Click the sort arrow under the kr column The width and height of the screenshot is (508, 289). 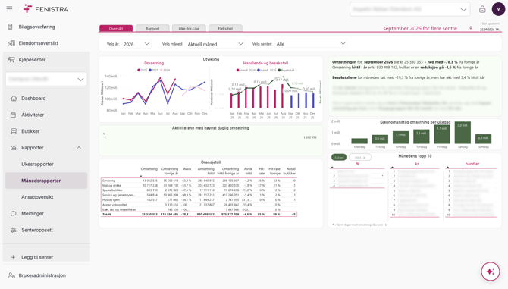point(392,168)
